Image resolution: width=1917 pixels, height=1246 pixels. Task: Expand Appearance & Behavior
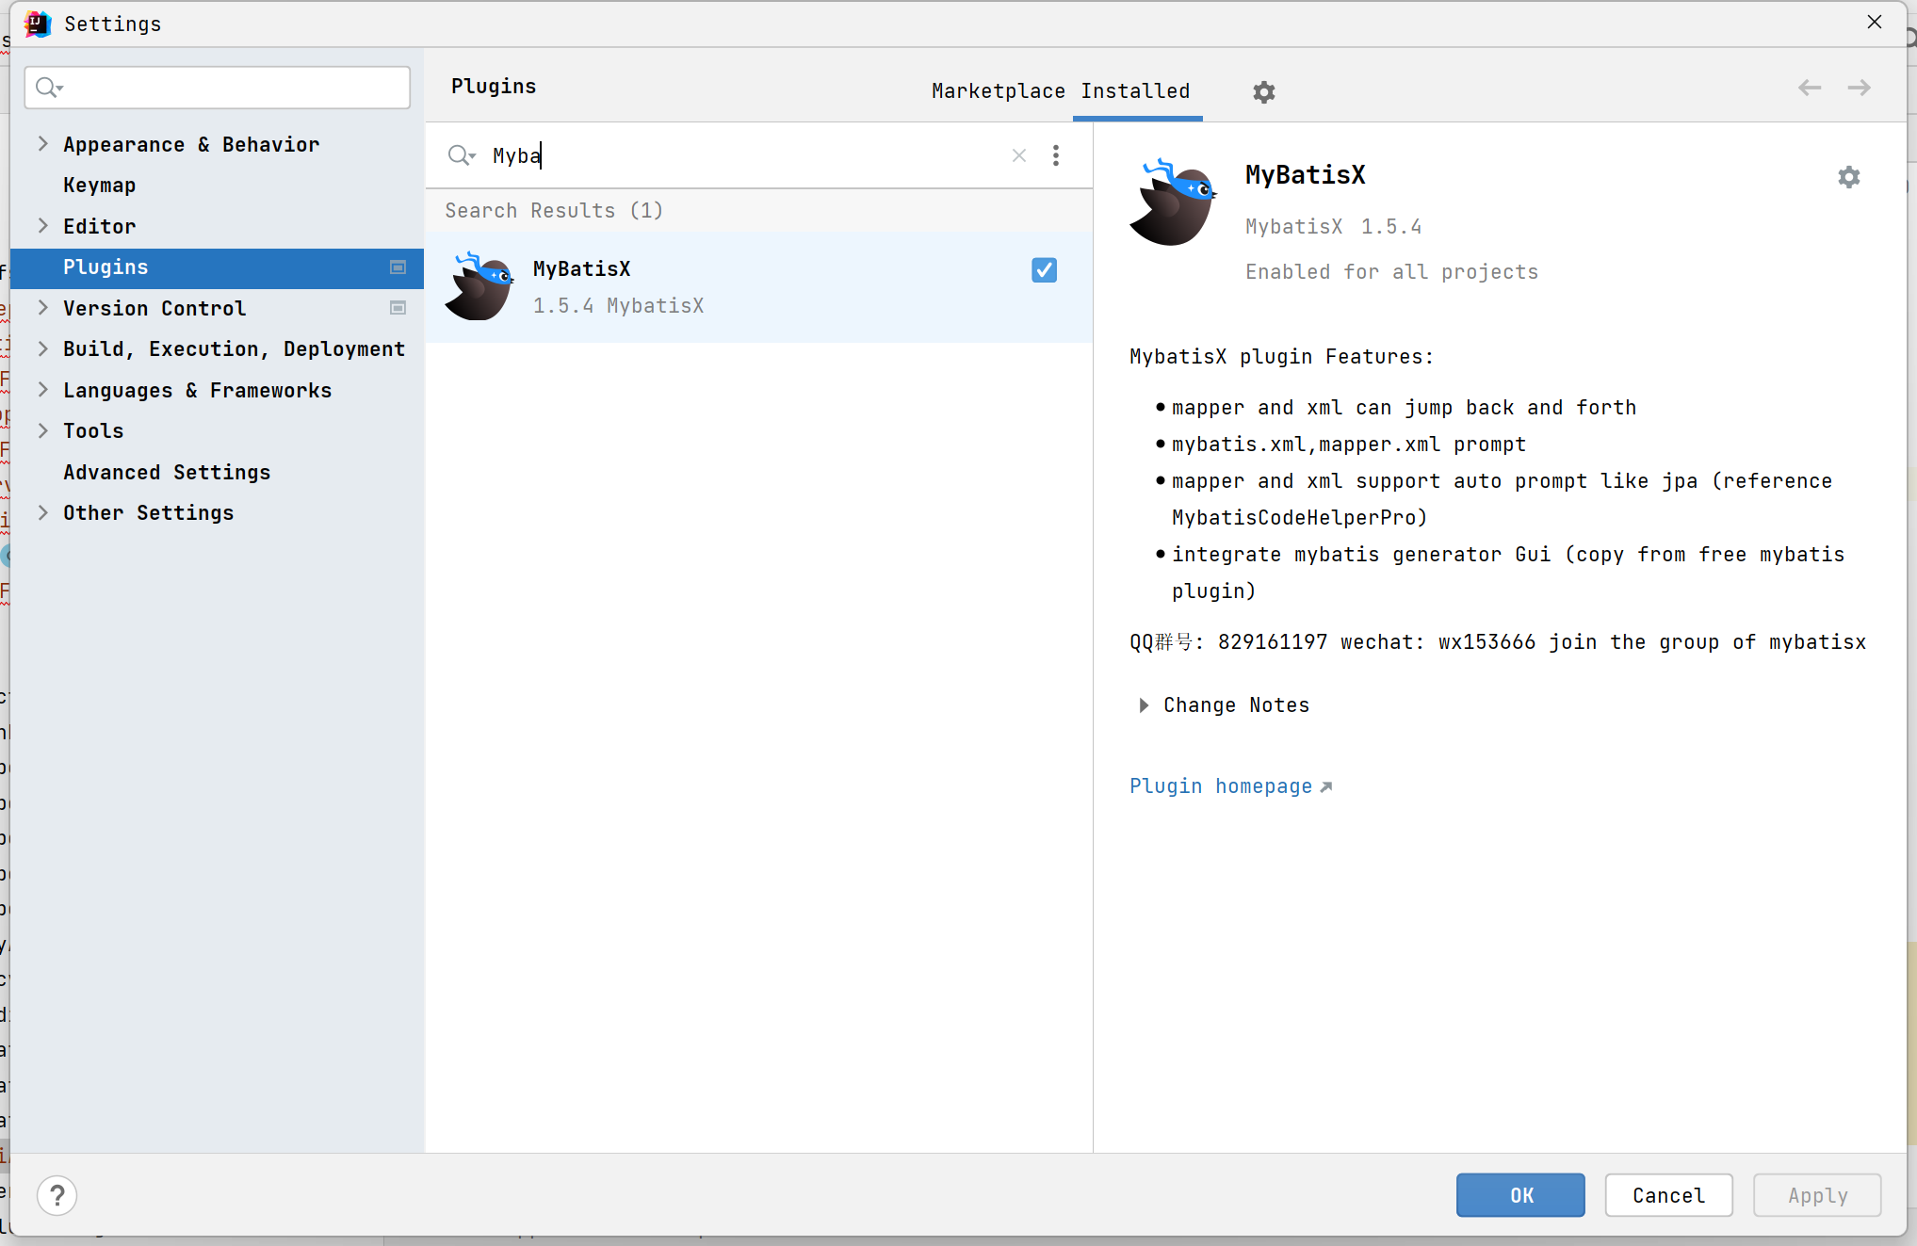tap(42, 144)
